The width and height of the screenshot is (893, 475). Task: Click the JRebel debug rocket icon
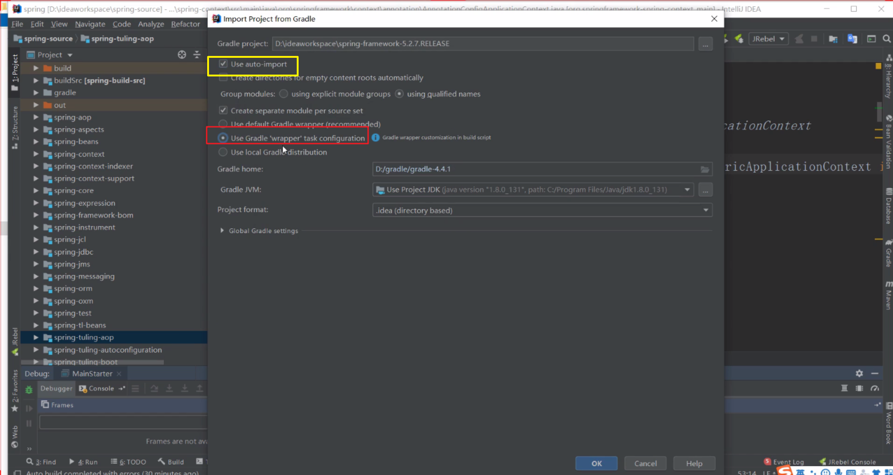[x=739, y=39]
